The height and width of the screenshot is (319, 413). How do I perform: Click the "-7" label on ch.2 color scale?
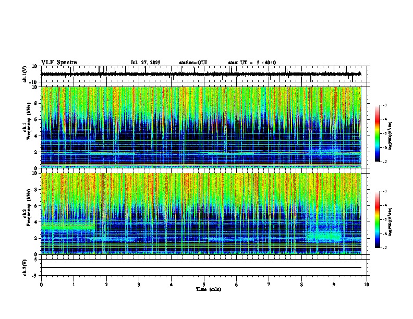(x=385, y=248)
